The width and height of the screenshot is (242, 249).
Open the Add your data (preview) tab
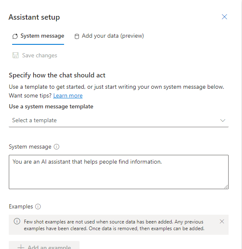click(109, 36)
